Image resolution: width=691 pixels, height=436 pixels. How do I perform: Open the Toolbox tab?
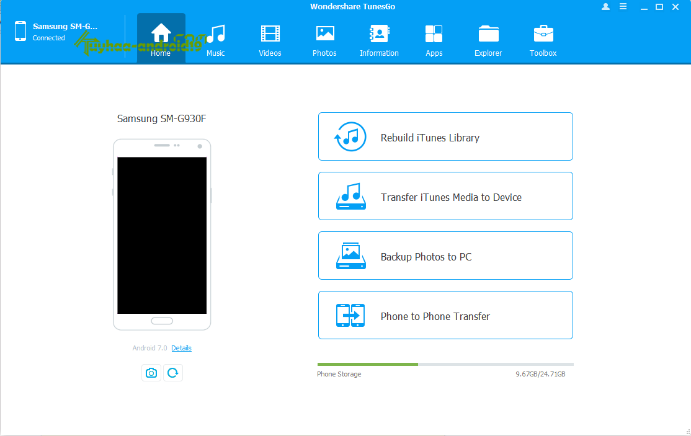[543, 40]
